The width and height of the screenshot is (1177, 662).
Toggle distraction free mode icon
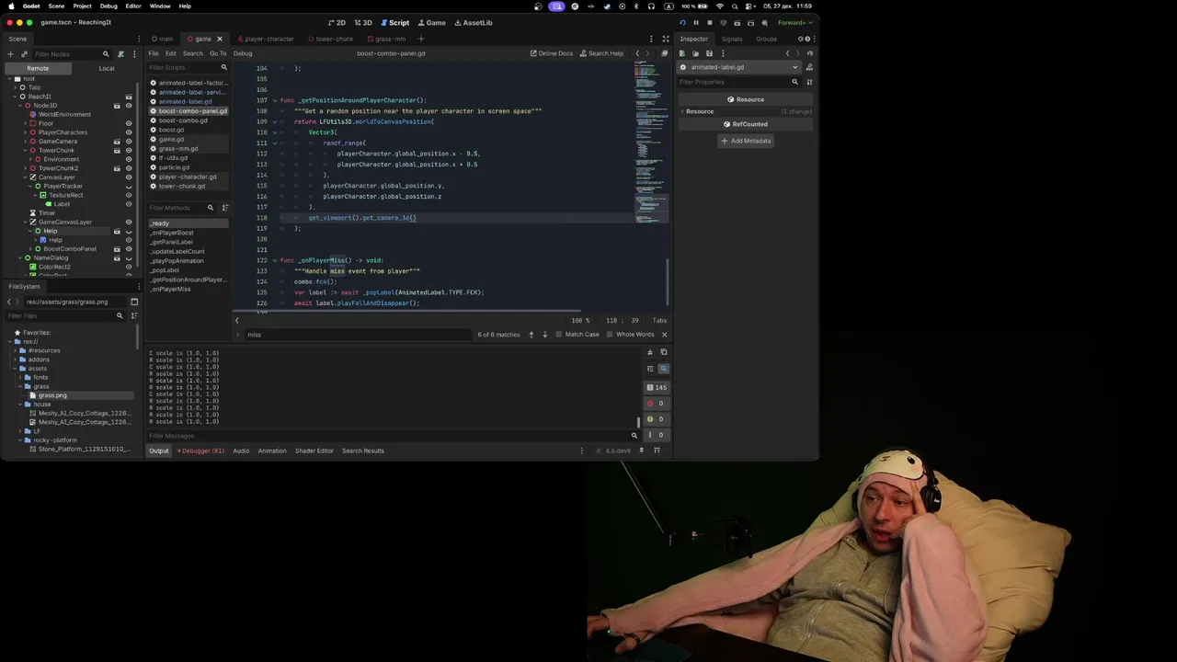665,39
